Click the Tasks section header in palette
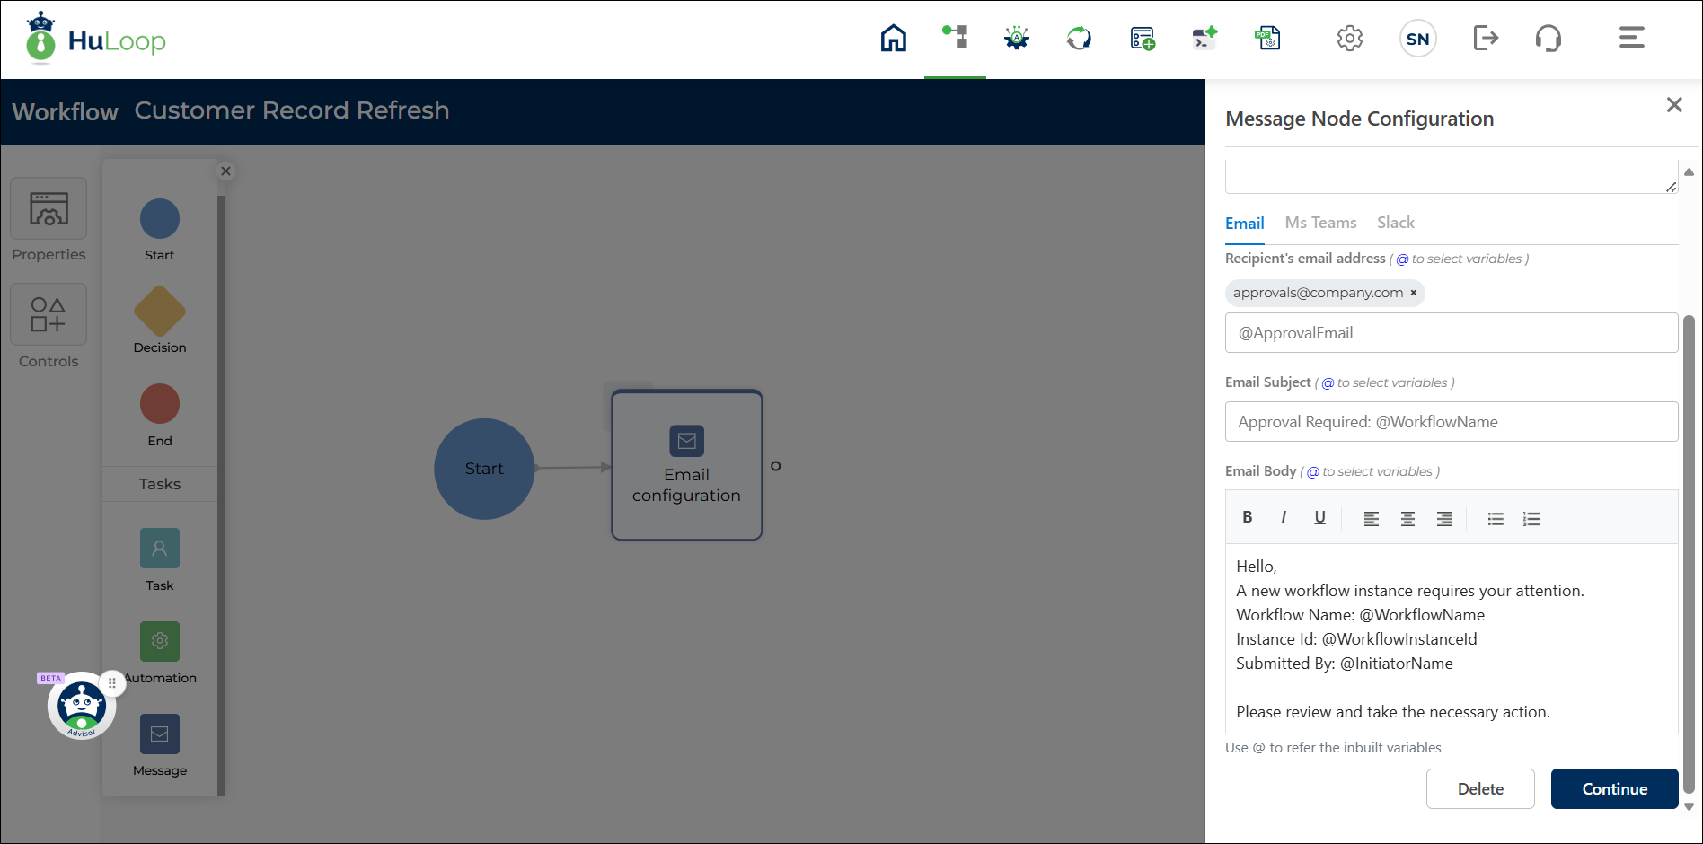 (x=160, y=484)
